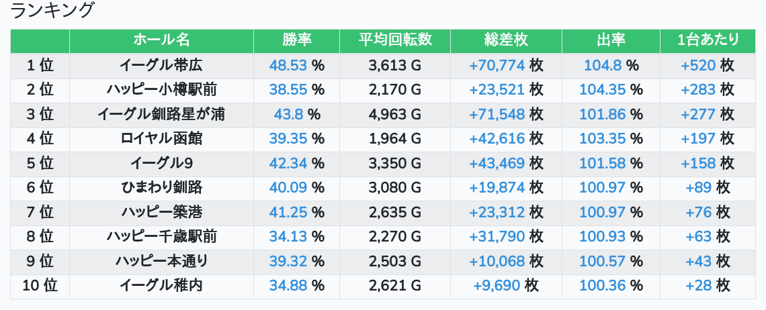The width and height of the screenshot is (766, 310).
Task: Click the 48.53 win rate value
Action: (288, 65)
